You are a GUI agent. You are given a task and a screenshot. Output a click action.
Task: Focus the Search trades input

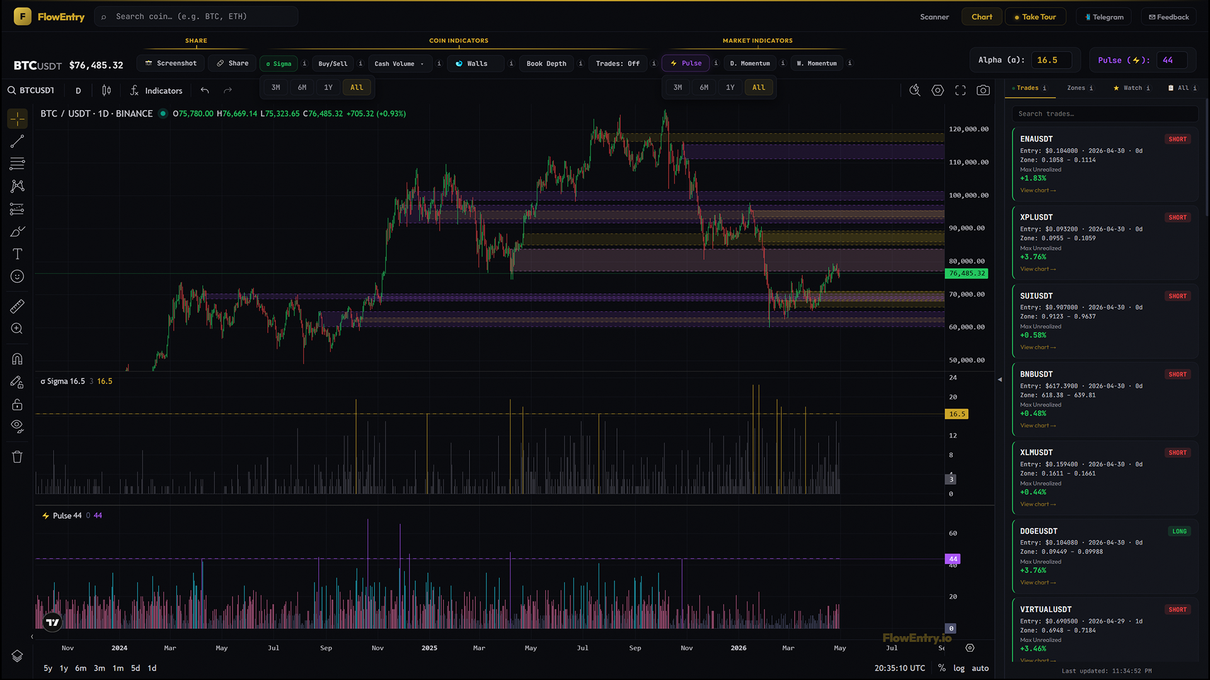1105,114
